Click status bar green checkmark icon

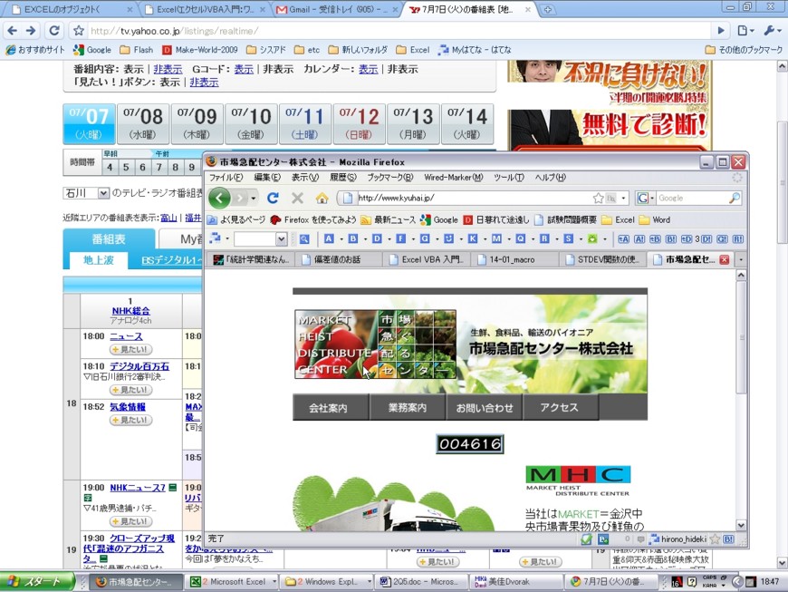tap(587, 539)
